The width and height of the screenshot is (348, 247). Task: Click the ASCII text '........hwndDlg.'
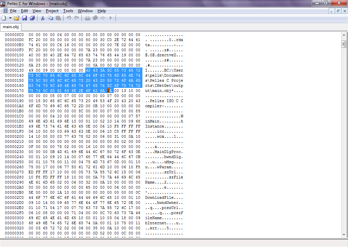point(164,157)
